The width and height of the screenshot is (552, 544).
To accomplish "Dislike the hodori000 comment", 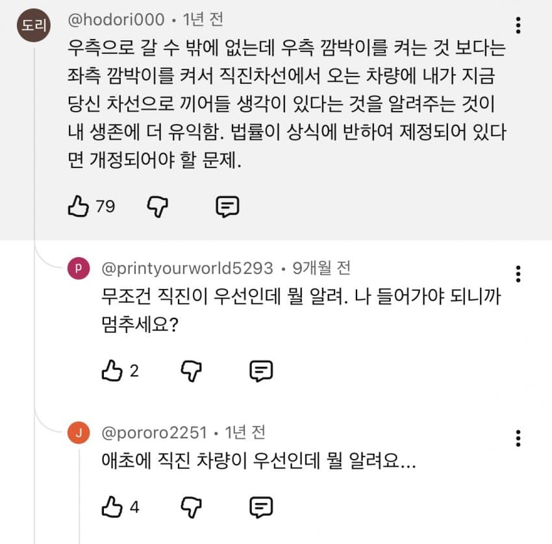I will [x=158, y=206].
